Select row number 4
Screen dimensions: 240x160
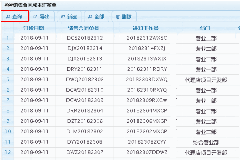coord(8,69)
